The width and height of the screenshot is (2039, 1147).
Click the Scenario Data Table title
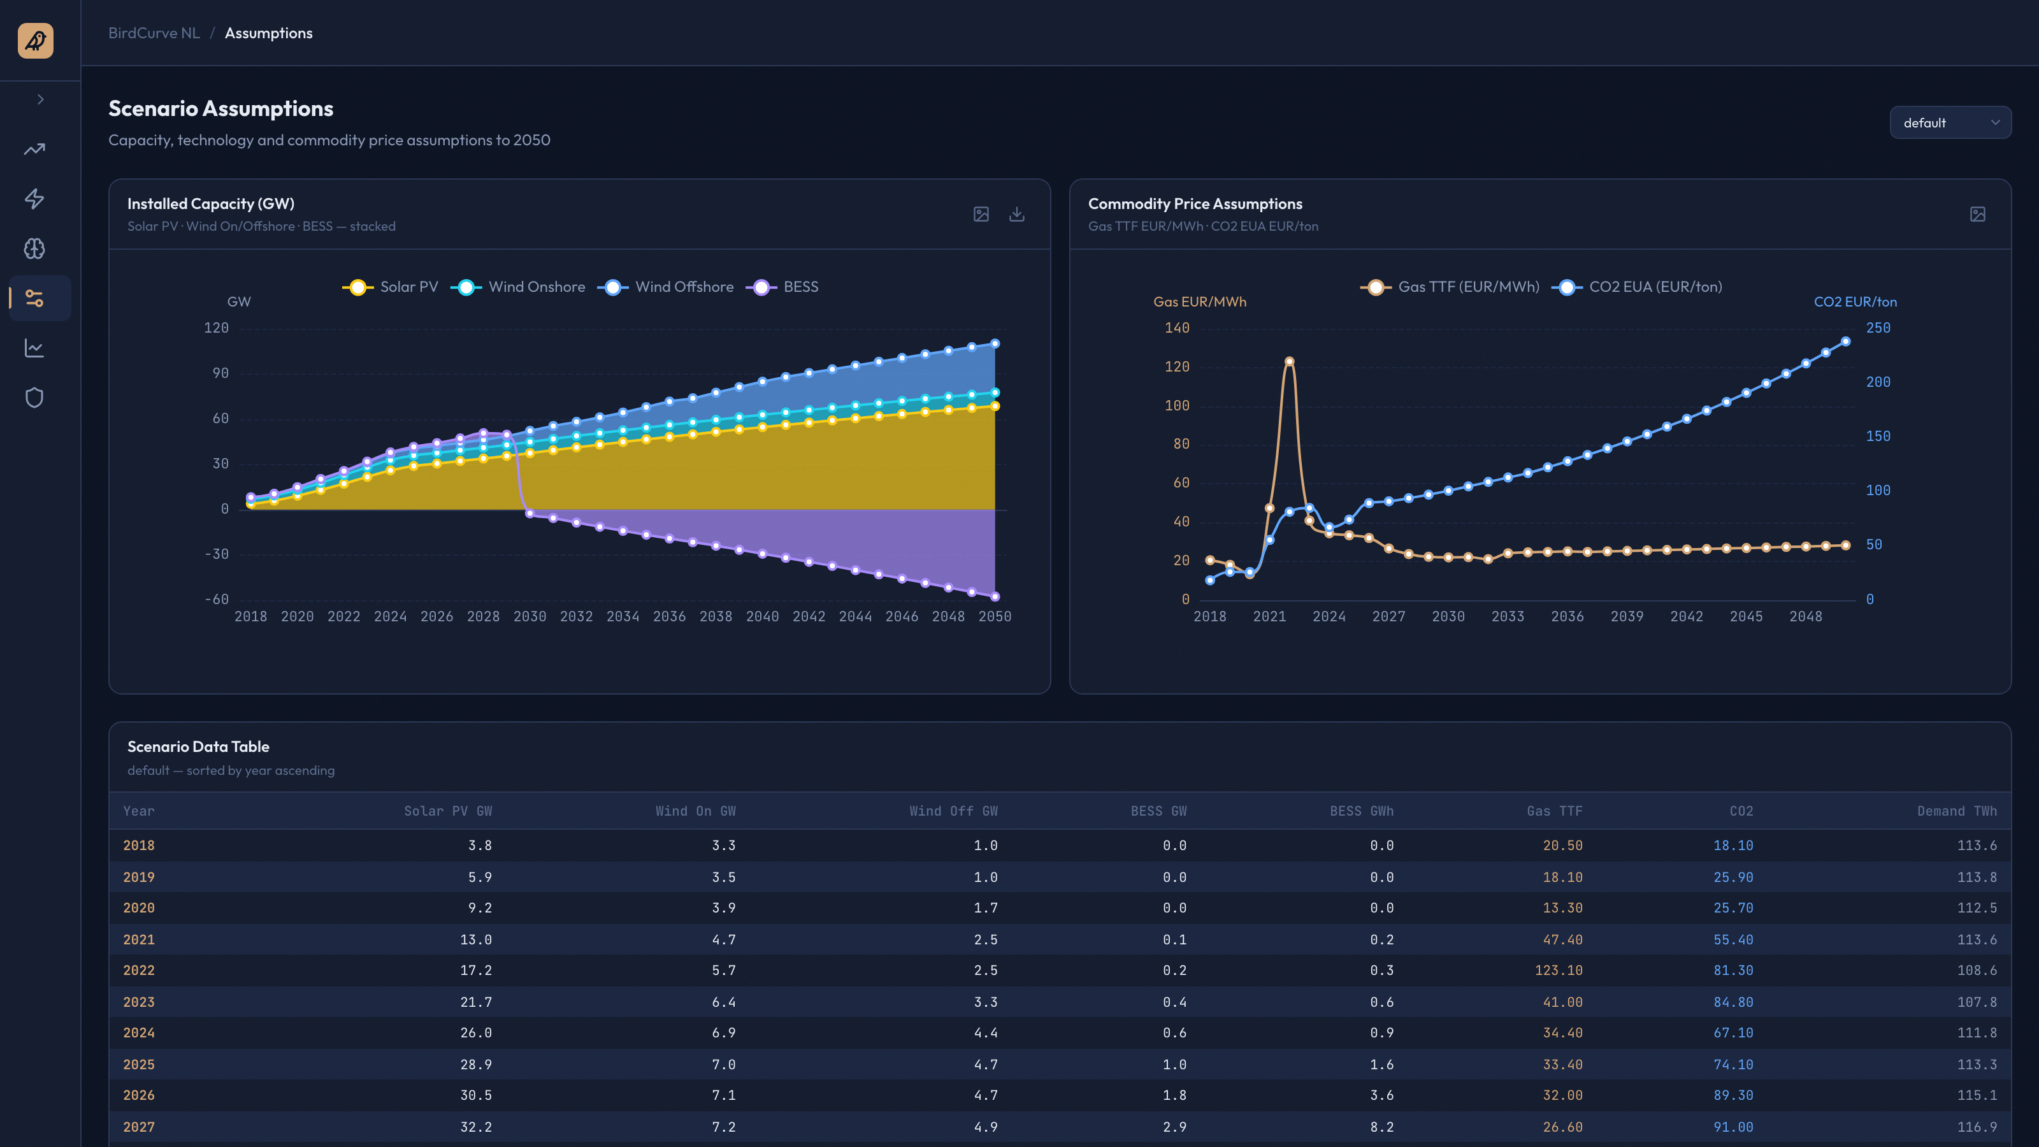pos(198,746)
